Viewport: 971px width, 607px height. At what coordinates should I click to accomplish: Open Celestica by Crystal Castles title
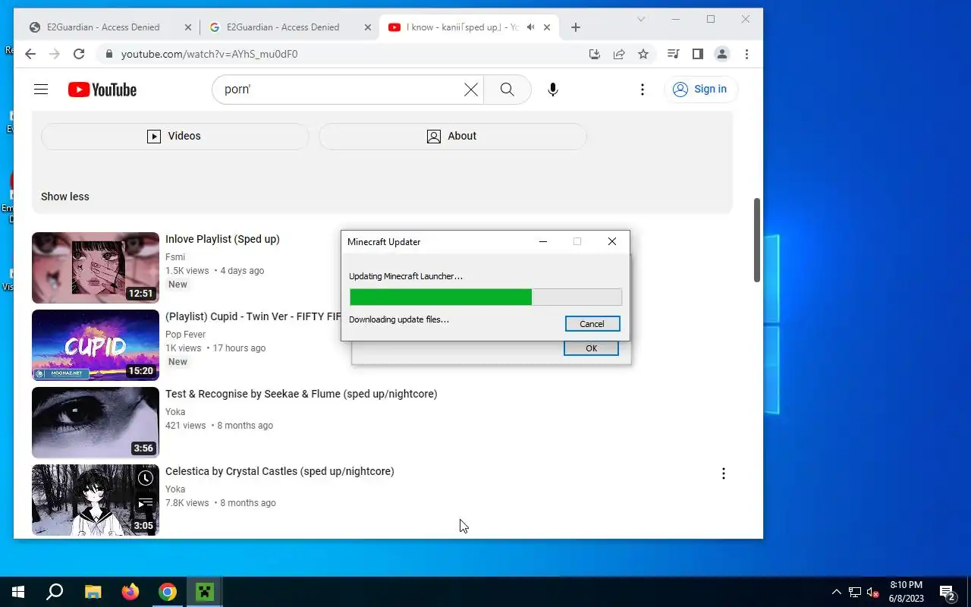click(280, 471)
